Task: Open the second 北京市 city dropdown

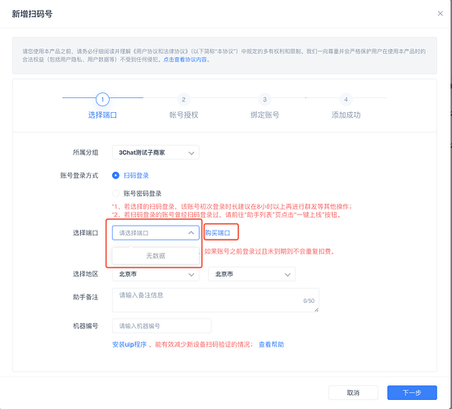Action: (251, 274)
